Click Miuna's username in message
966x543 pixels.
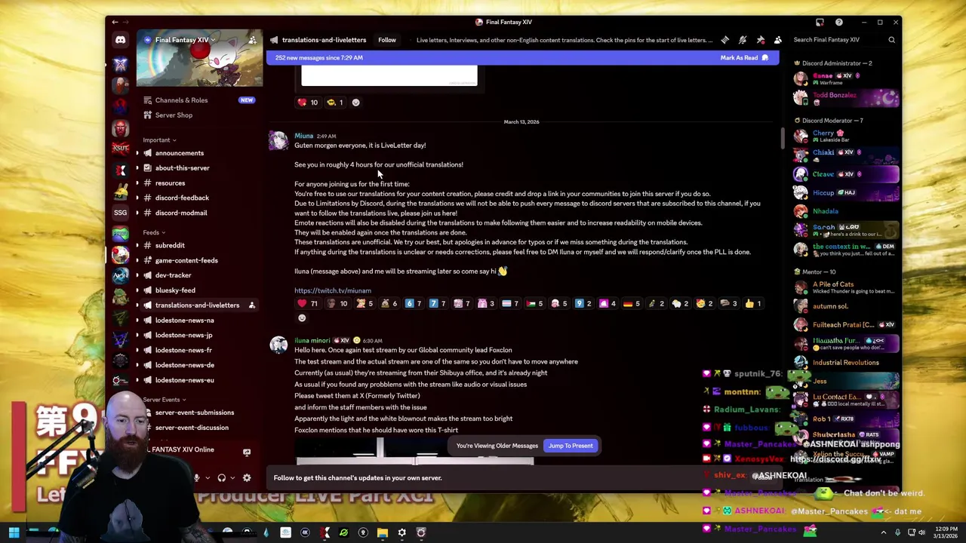tap(303, 136)
